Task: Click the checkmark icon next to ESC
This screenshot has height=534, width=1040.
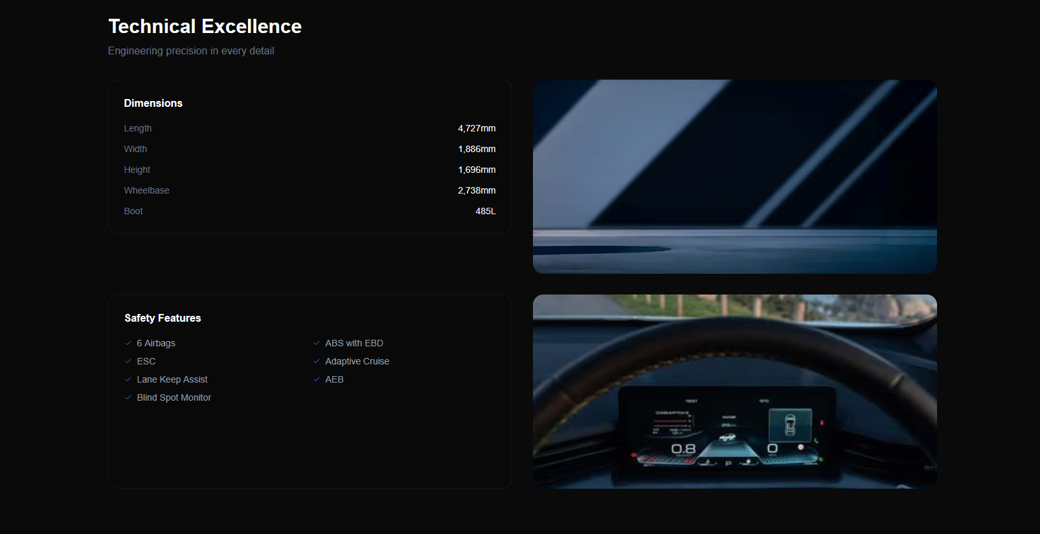Action: (x=128, y=361)
